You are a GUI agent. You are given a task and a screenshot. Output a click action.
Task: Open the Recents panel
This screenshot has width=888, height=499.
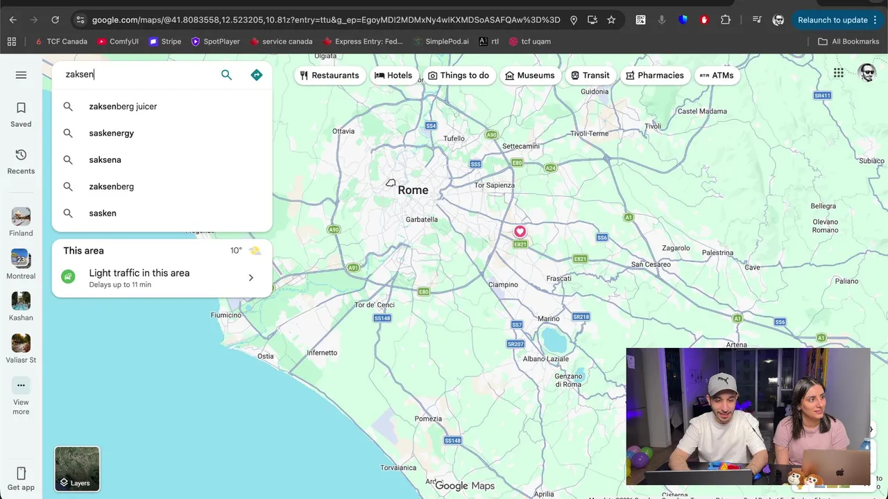(x=21, y=162)
